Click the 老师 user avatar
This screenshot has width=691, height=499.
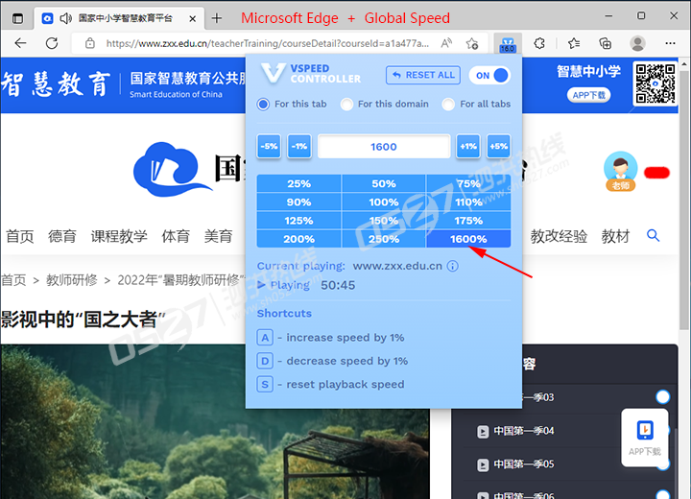pyautogui.click(x=621, y=171)
